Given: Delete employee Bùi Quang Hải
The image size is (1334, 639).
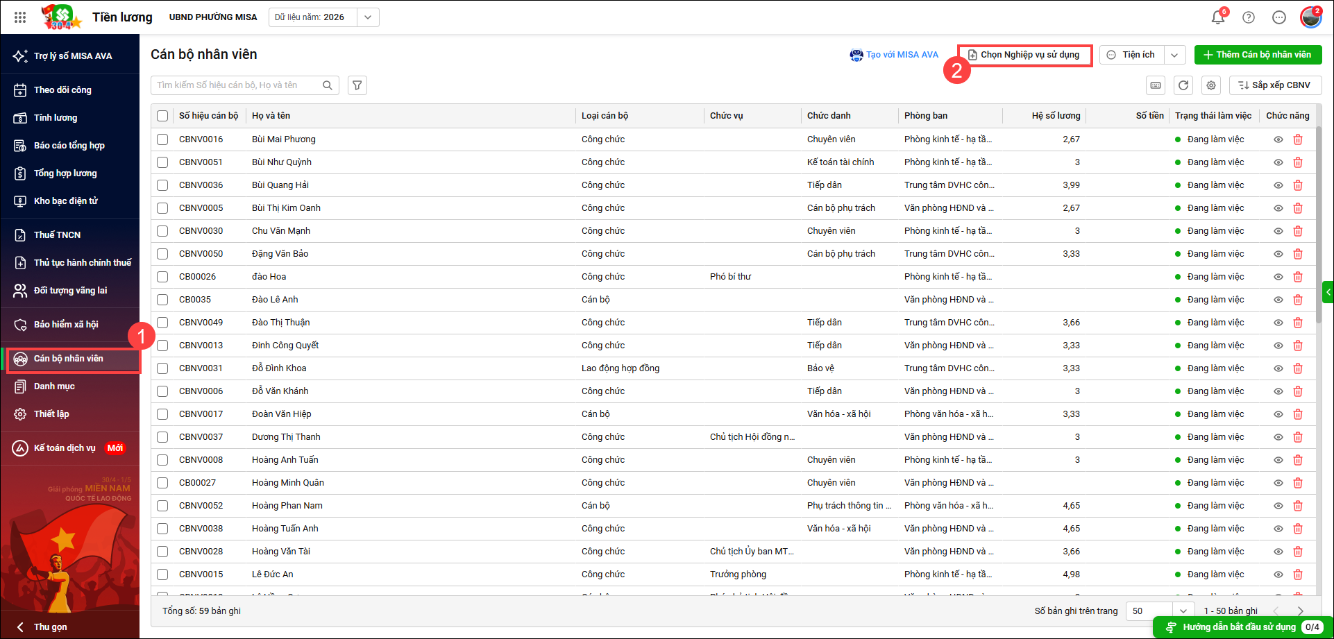Looking at the screenshot, I should coord(1298,185).
